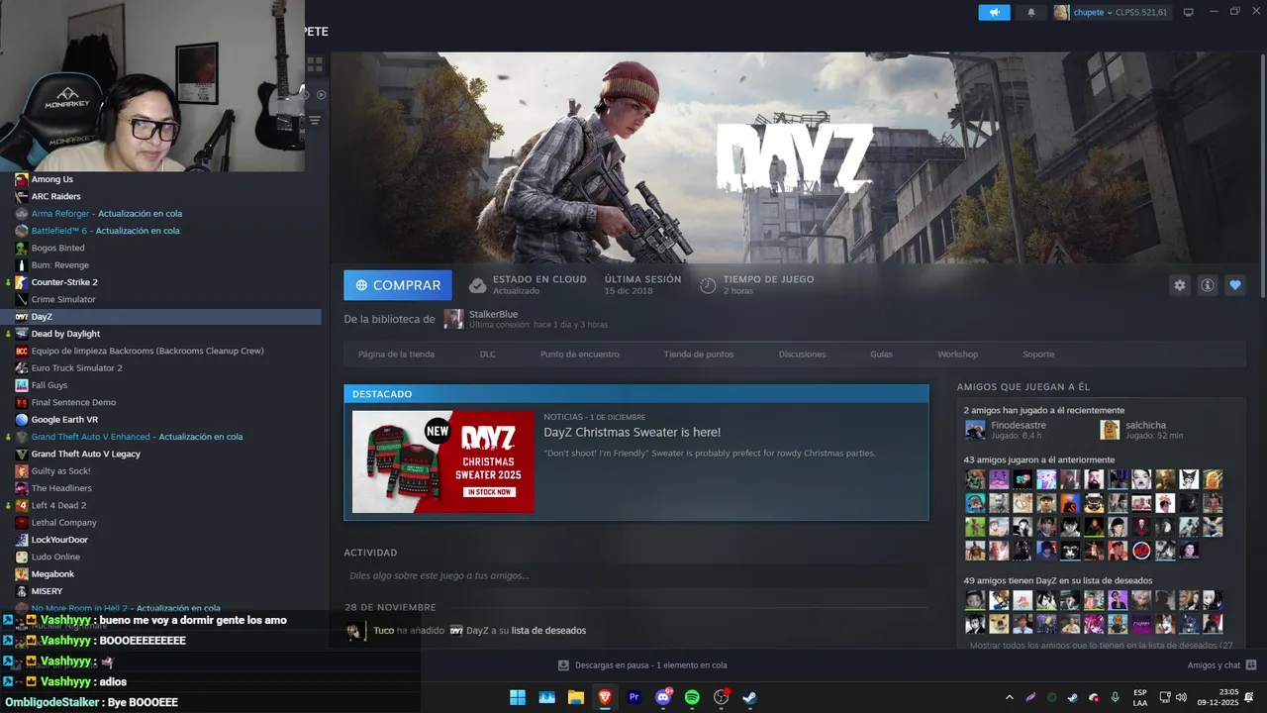The height and width of the screenshot is (713, 1267).
Task: Click the Lethal Company game icon
Action: [22, 523]
